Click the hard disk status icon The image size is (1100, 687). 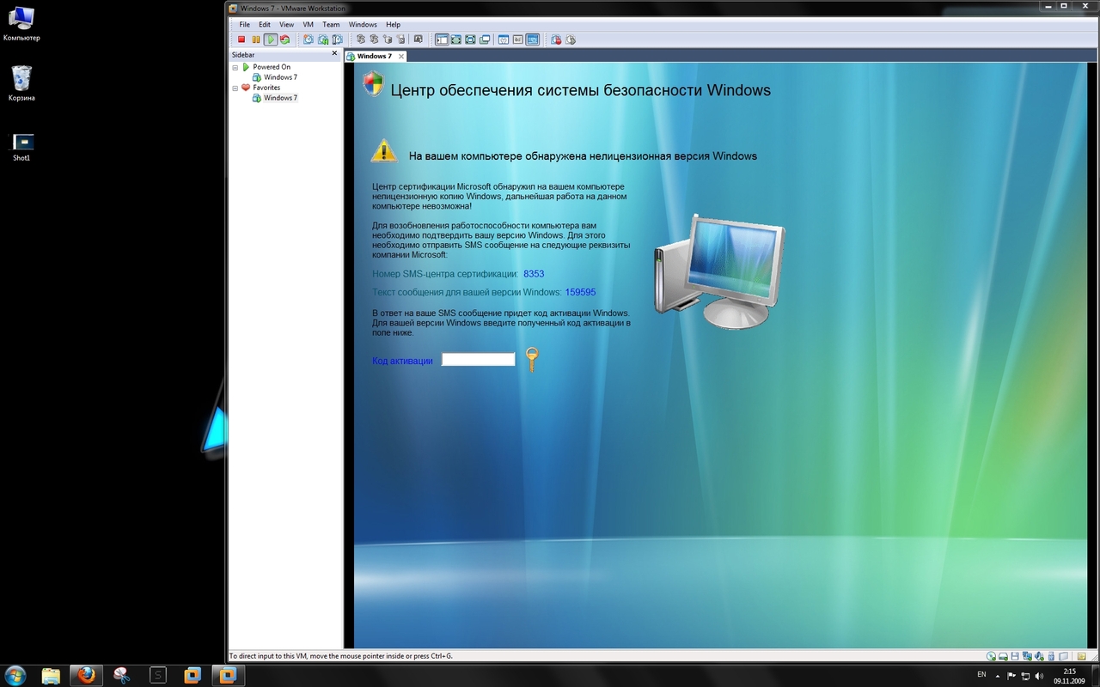click(1003, 656)
